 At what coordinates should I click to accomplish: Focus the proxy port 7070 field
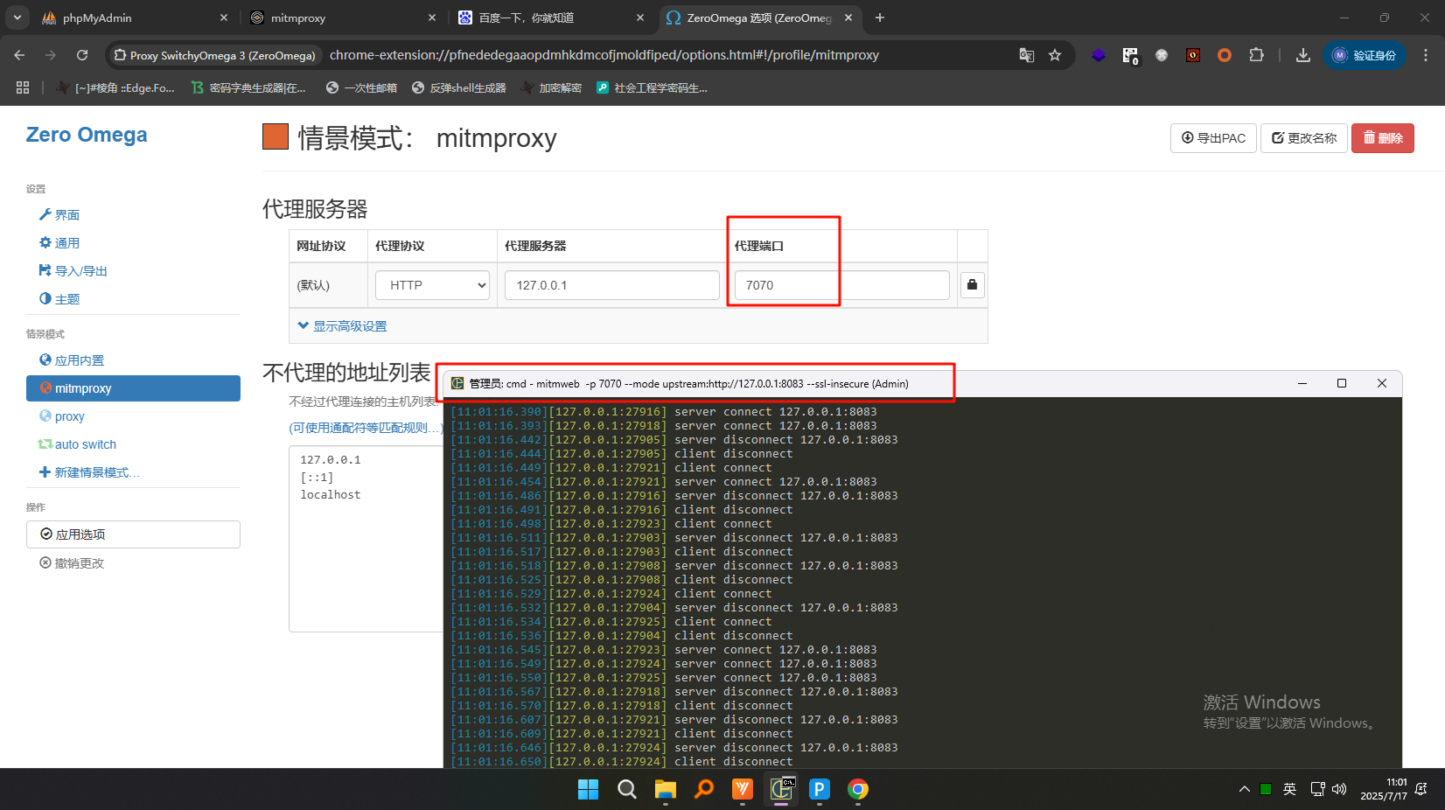(x=841, y=285)
